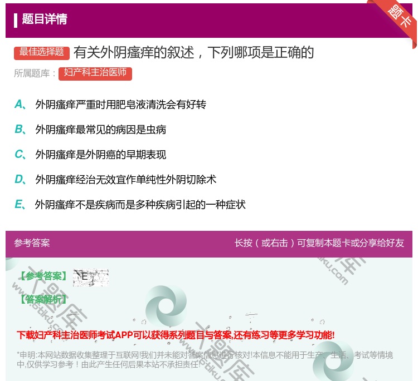
Task: Click the red 下载妇产科主治医师考试APP promo text
Action: pyautogui.click(x=176, y=335)
